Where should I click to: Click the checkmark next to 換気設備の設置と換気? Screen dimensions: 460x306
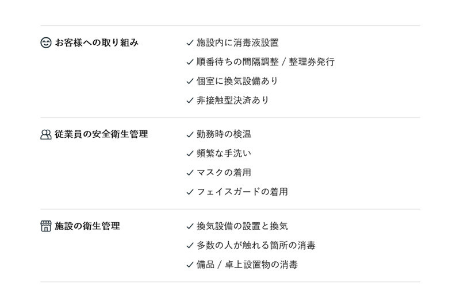pyautogui.click(x=190, y=226)
